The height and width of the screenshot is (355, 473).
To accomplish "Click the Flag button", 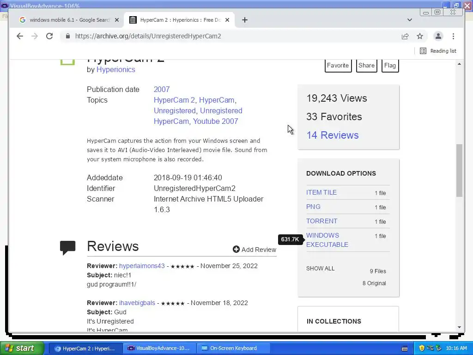I will [390, 66].
